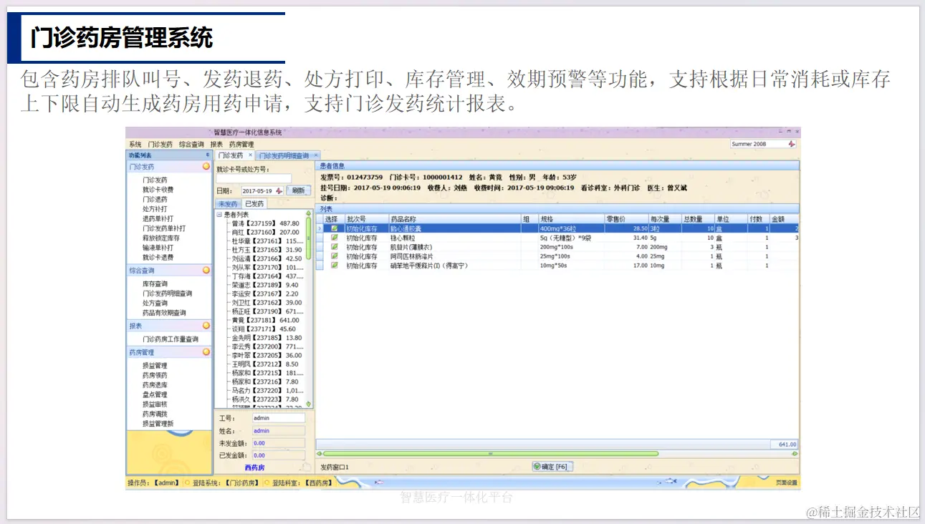Click the 页面设置 status bar entry
This screenshot has width=925, height=524.
coord(786,482)
